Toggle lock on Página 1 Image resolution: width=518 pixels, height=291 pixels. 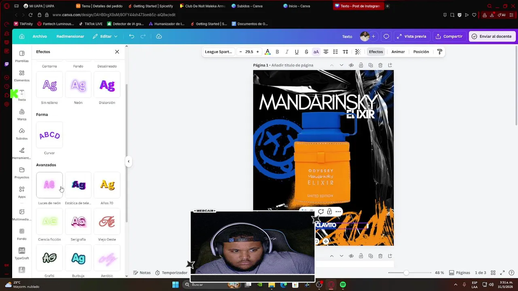click(x=361, y=65)
